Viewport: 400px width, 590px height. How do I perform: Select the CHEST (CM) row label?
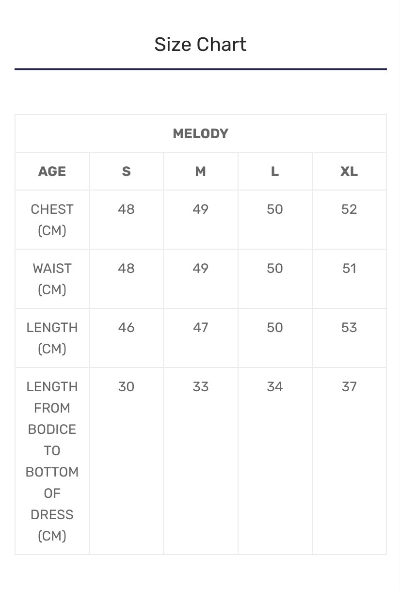pos(52,220)
